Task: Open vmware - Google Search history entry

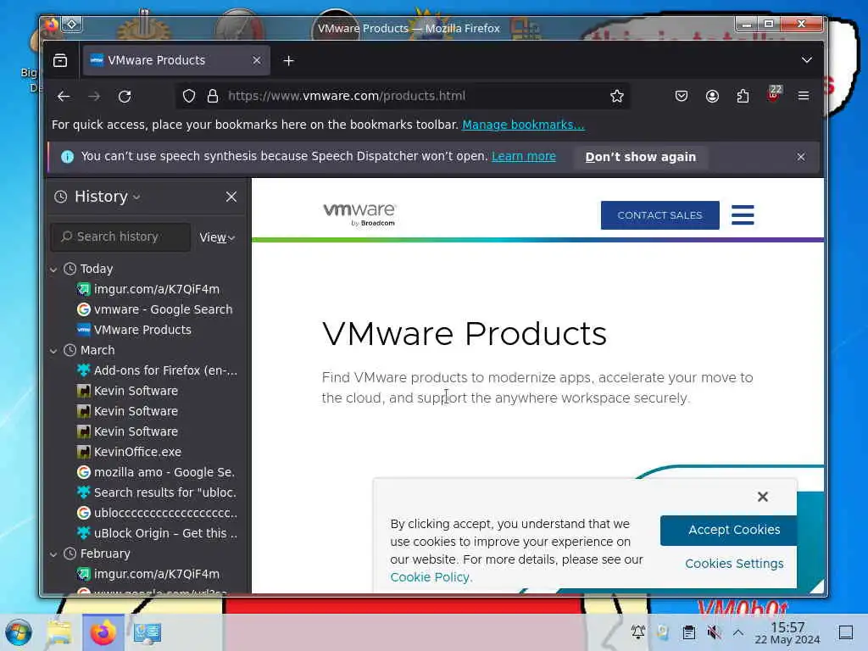Action: [x=155, y=309]
